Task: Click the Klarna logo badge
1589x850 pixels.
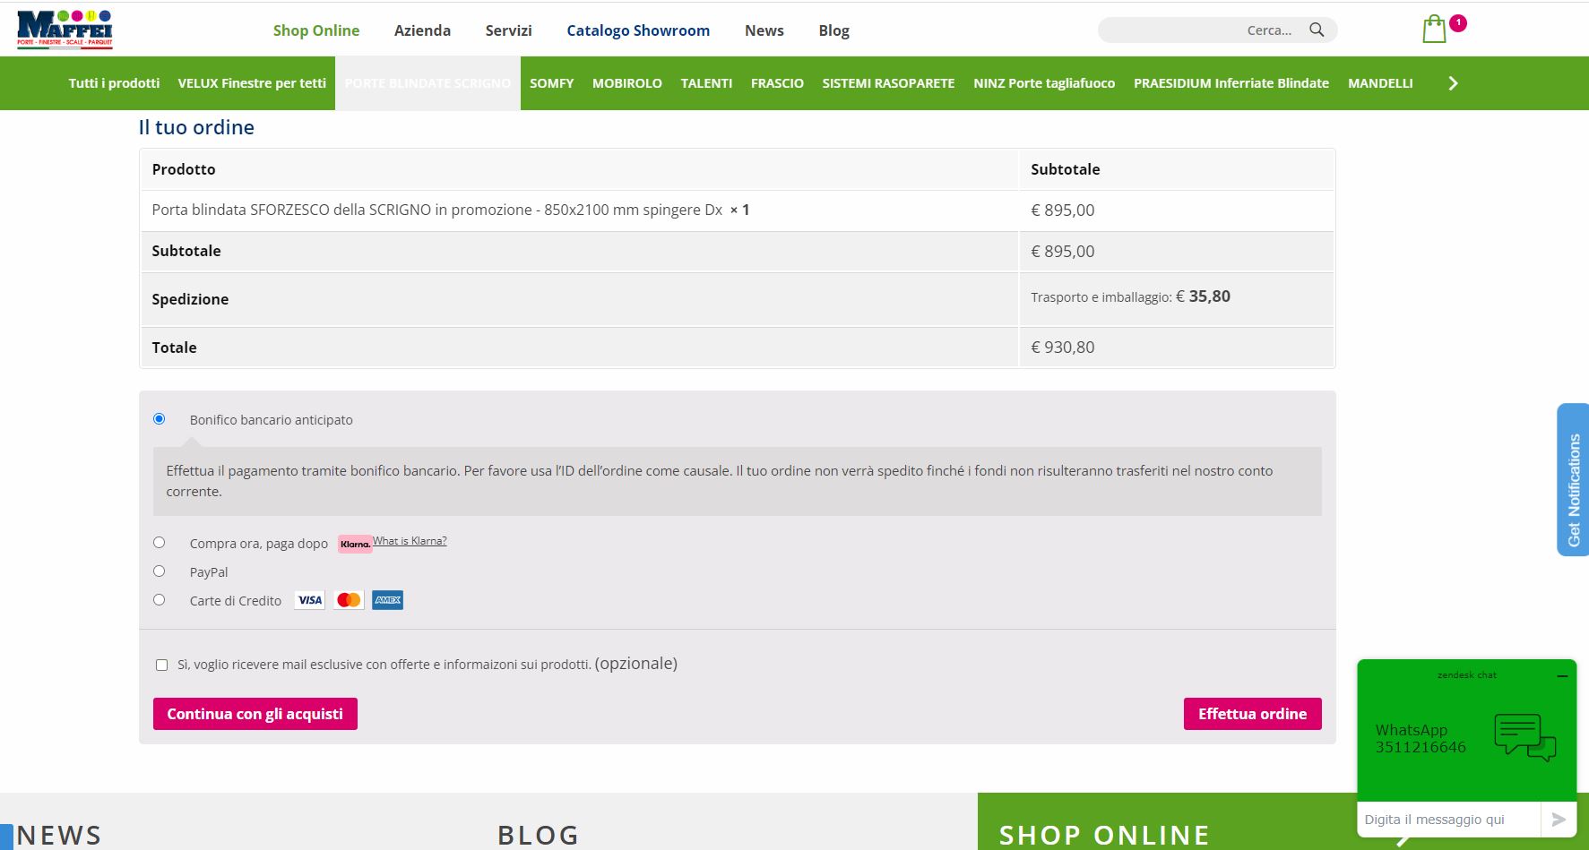Action: click(x=355, y=544)
